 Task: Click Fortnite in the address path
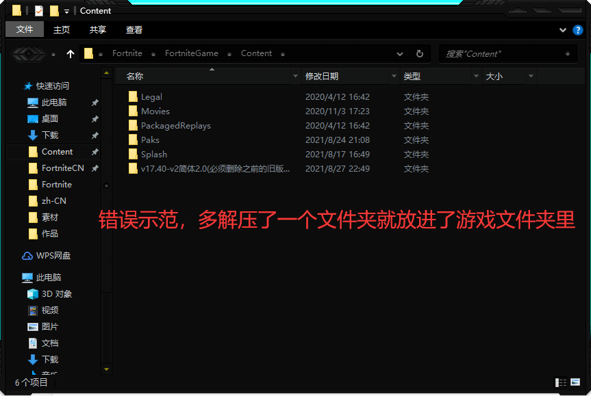(x=127, y=53)
